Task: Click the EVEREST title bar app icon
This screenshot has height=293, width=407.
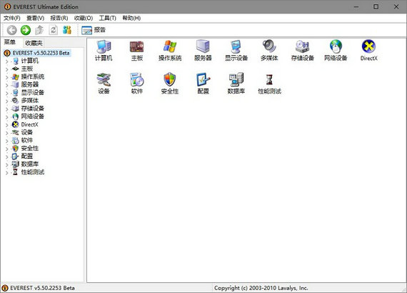Action: point(7,6)
